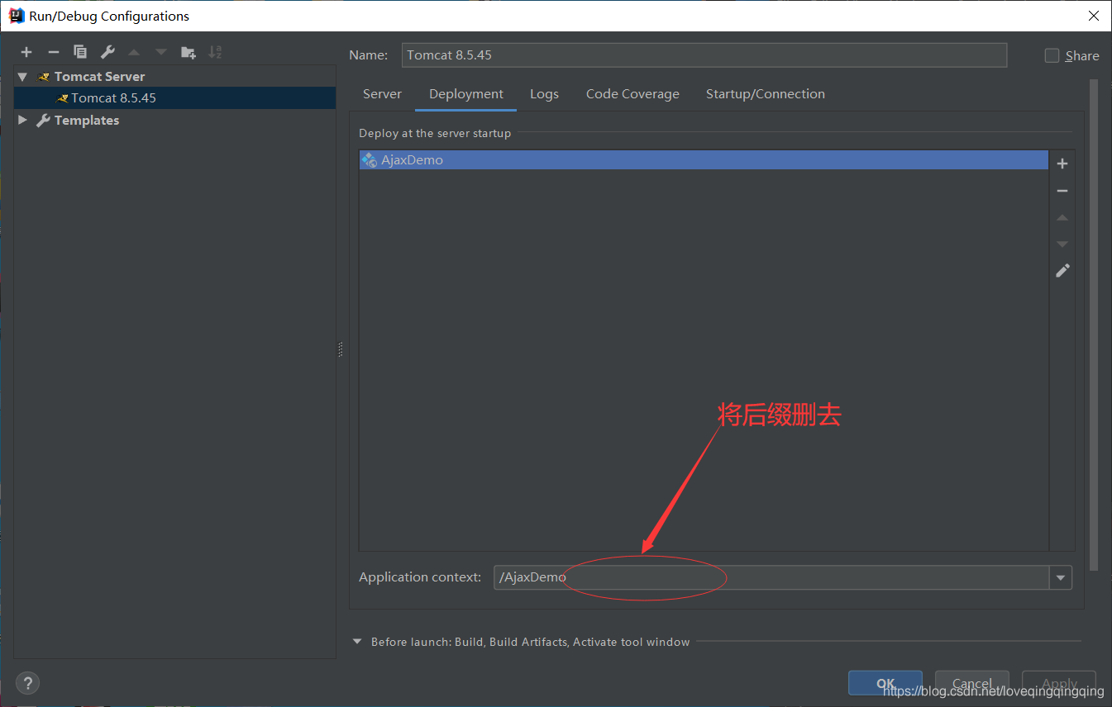Click the Apply button
This screenshot has height=707, width=1112.
coord(1059,683)
